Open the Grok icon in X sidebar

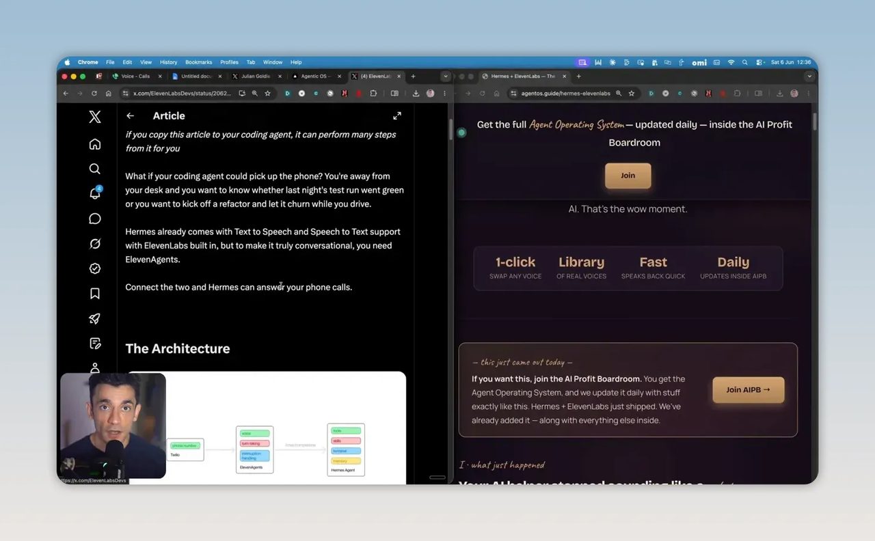[95, 244]
